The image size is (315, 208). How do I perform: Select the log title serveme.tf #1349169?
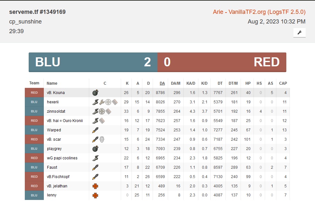tap(37, 12)
